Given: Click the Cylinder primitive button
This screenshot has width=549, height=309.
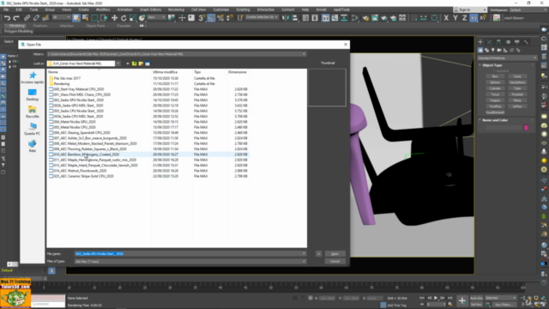Looking at the screenshot, I should point(495,88).
